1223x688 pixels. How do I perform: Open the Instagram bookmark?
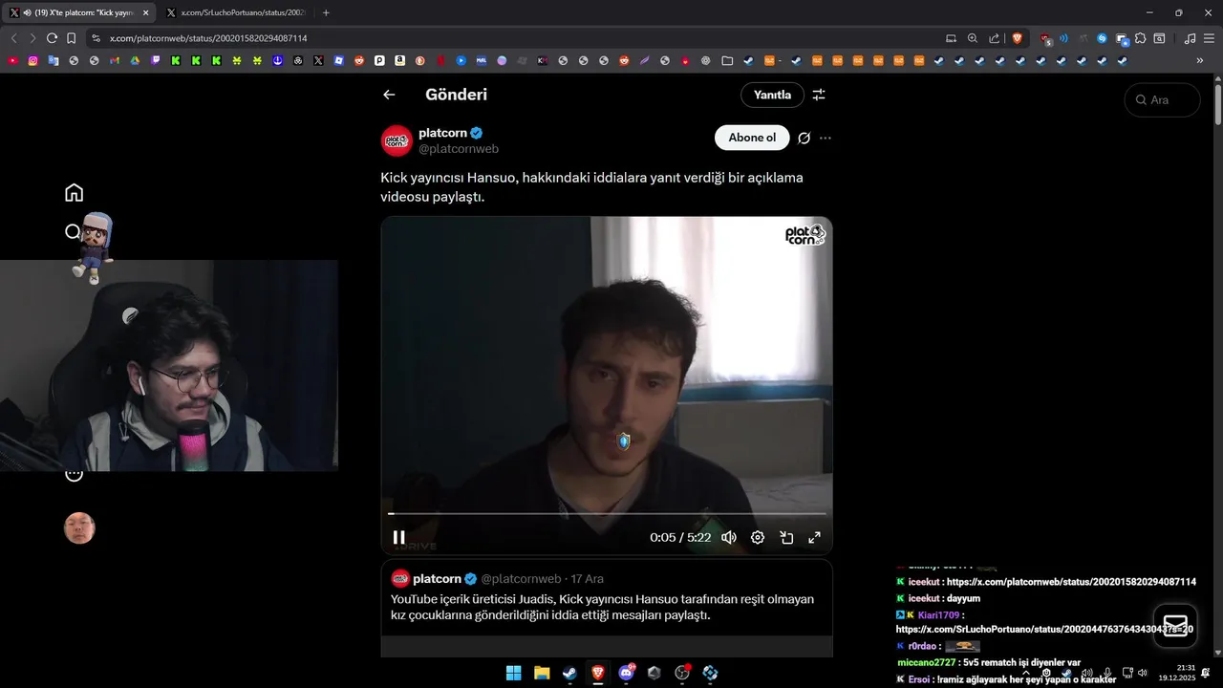click(32, 60)
